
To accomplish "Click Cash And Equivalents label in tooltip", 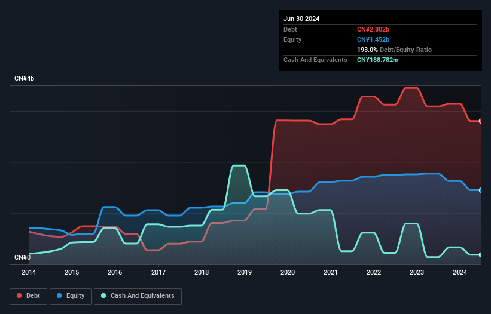I will (315, 60).
